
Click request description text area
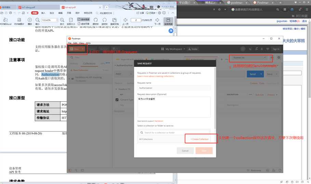pos(174,107)
